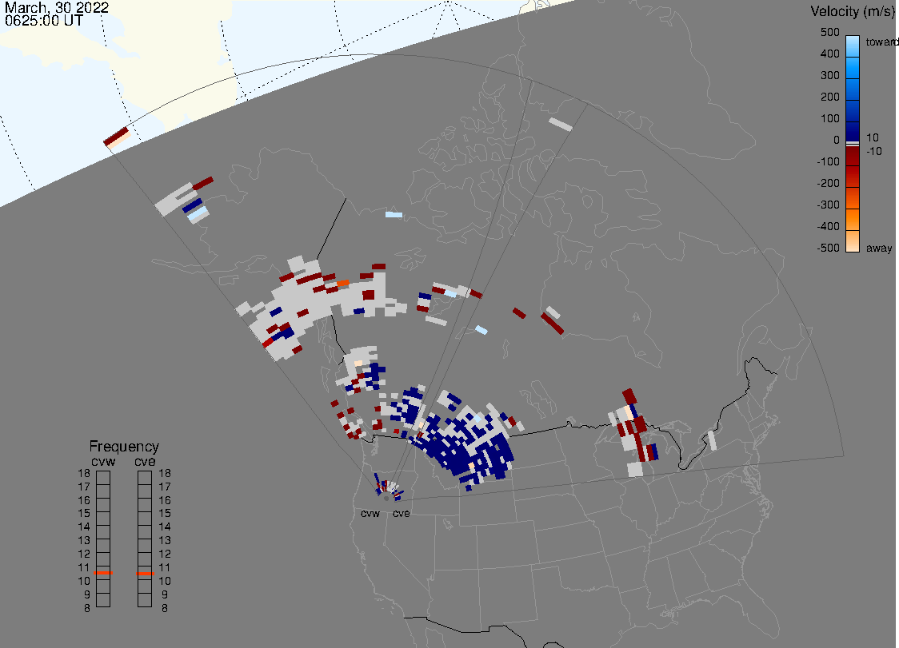Screen dimensions: 899x648
Task: Select the -100 value on velocity scale
Action: [828, 161]
